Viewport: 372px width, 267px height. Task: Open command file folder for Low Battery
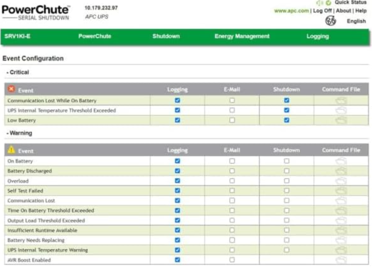(341, 120)
